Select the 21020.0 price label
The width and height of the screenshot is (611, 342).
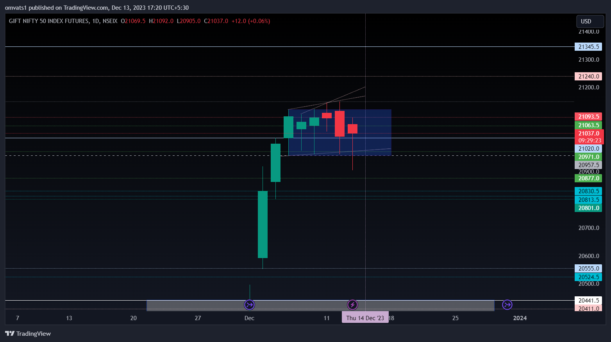(x=588, y=149)
